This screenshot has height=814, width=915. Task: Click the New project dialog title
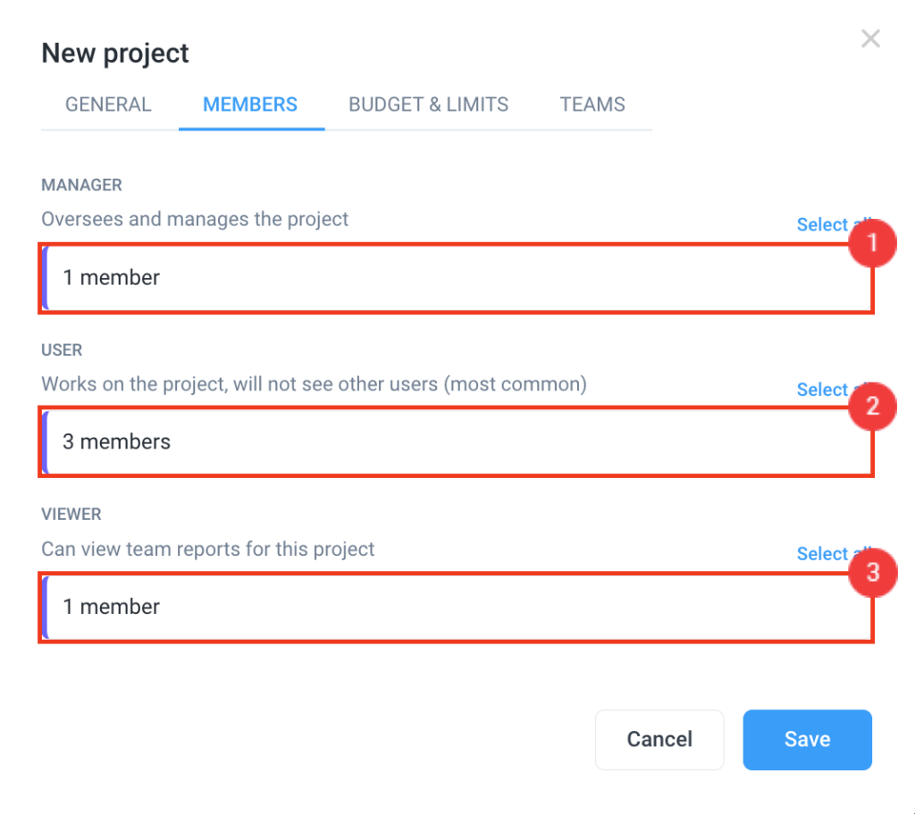coord(114,54)
